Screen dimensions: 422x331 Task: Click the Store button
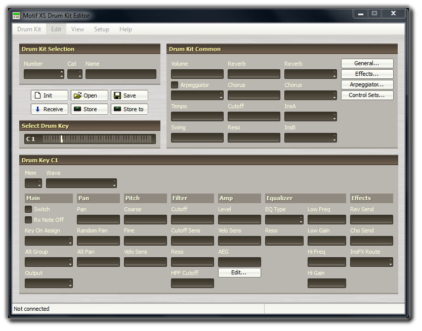[x=90, y=109]
